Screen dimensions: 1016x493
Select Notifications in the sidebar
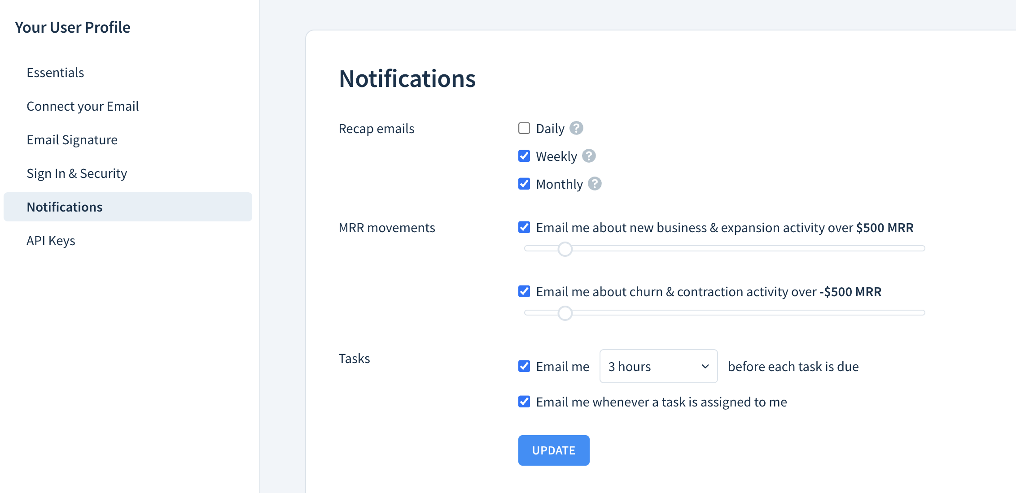coord(128,207)
